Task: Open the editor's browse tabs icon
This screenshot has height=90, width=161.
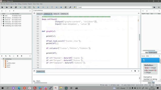Action: [x=34, y=13]
